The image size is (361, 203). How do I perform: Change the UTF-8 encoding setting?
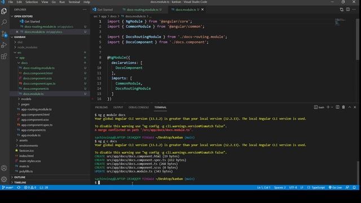(x=293, y=188)
